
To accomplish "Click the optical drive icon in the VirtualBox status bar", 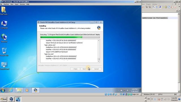I will pyautogui.click(x=108, y=94).
